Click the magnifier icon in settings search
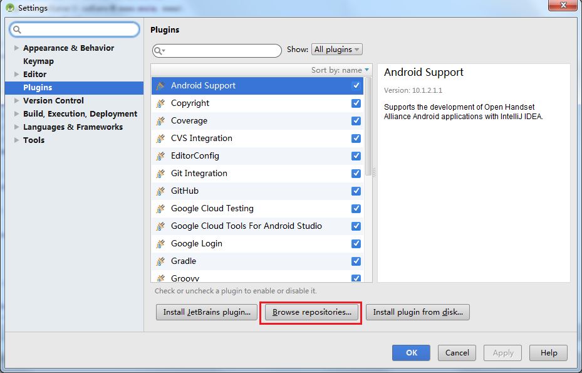The width and height of the screenshot is (582, 373). coord(17,29)
